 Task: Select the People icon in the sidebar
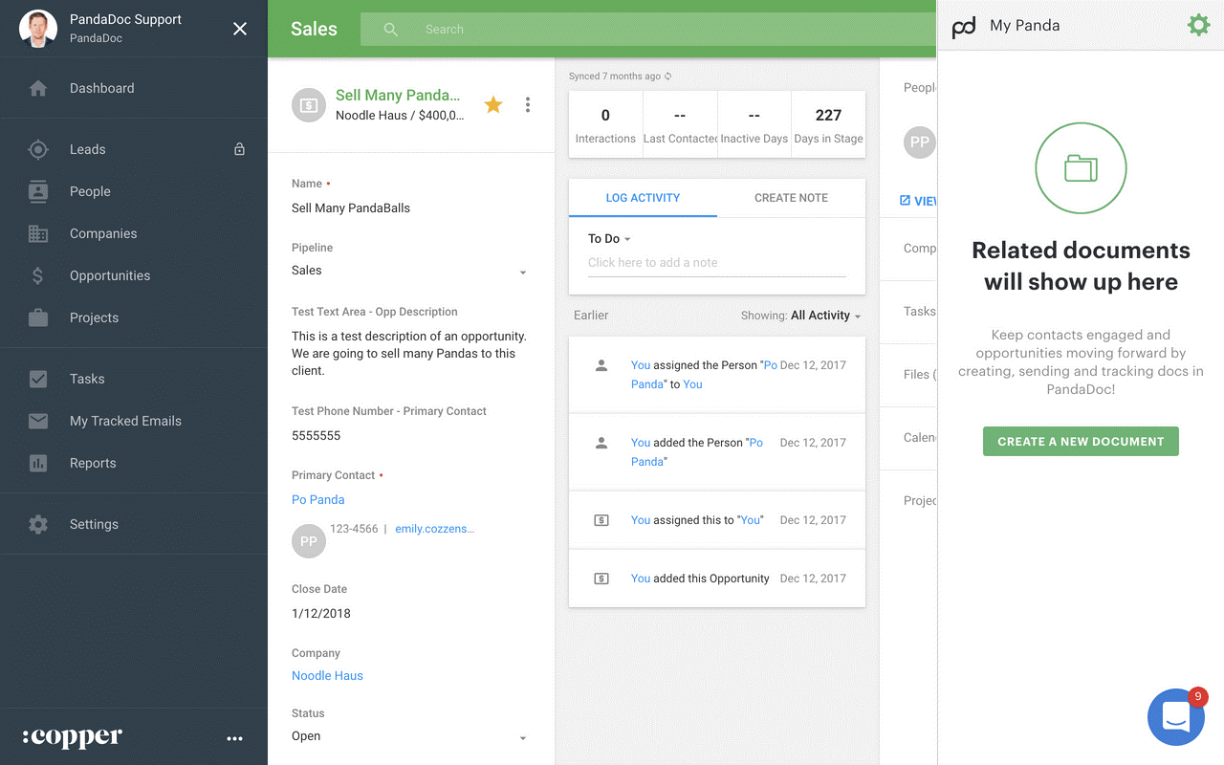[90, 191]
